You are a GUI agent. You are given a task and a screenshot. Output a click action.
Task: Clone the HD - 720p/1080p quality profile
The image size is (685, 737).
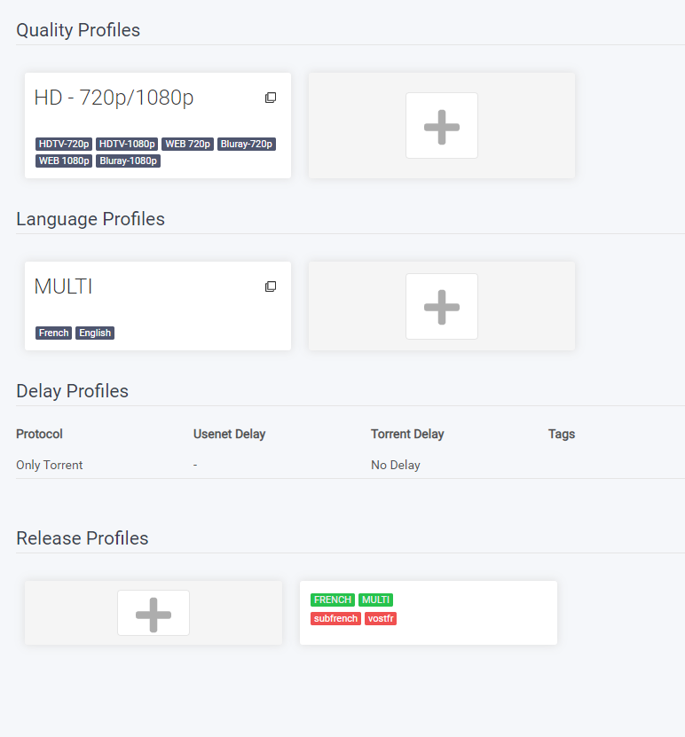pos(271,98)
